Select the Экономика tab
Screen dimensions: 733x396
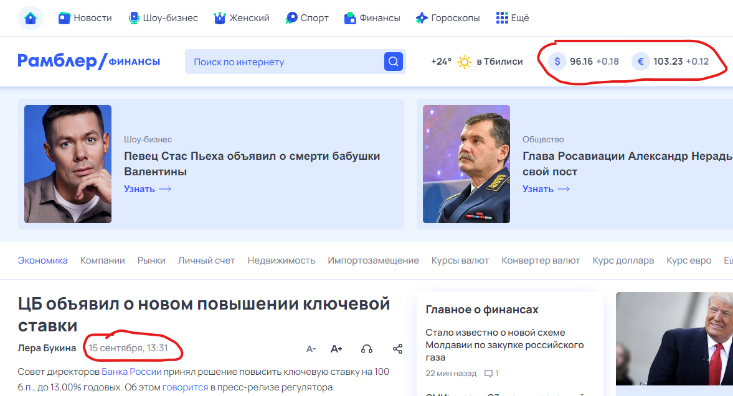click(x=42, y=260)
